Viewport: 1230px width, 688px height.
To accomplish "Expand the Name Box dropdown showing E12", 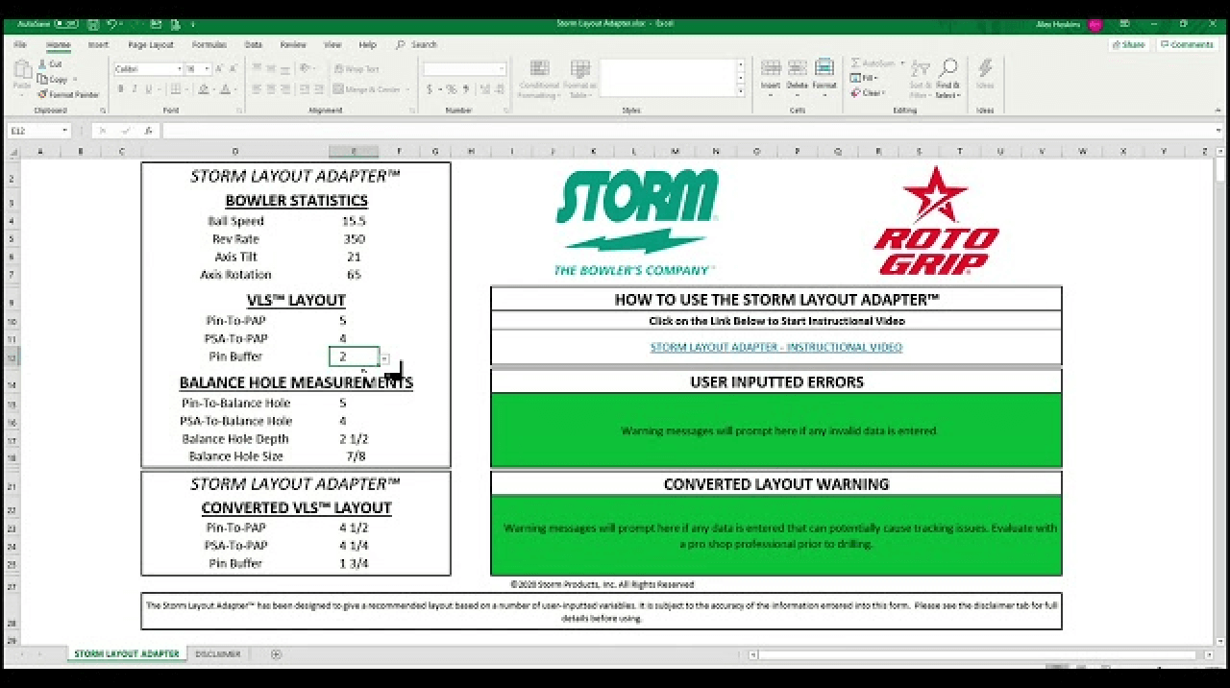I will 65,131.
